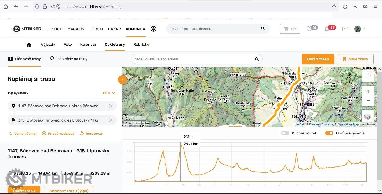The height and width of the screenshot is (194, 382).
Task: Clear the Bánovce nad Bebravou start point
Action: [x=111, y=106]
